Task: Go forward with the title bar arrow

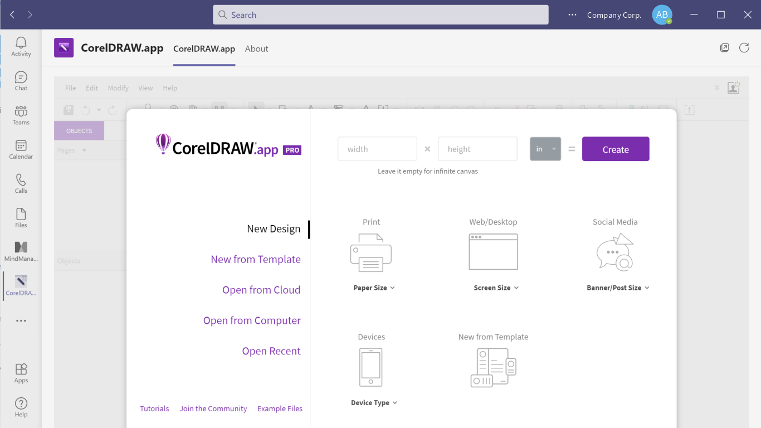Action: [30, 15]
